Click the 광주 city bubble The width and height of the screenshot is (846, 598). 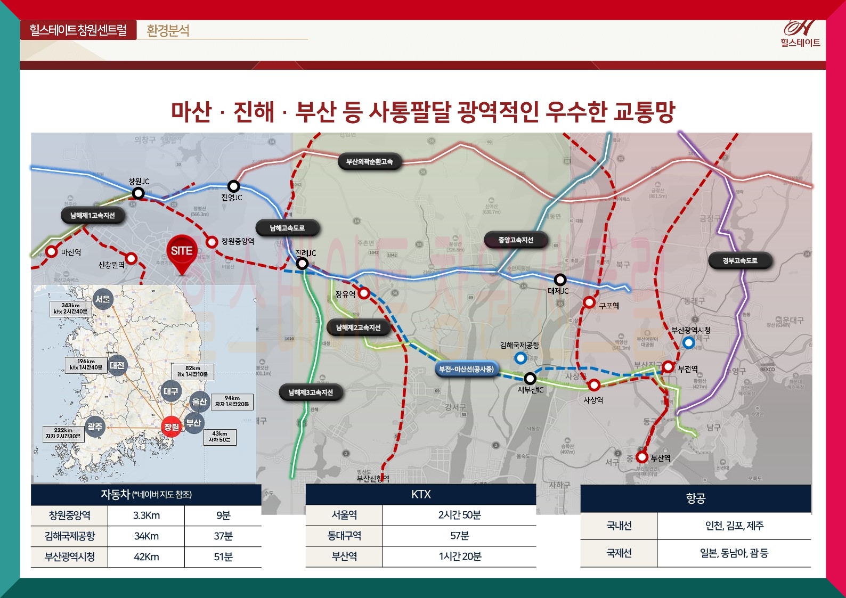[x=95, y=427]
